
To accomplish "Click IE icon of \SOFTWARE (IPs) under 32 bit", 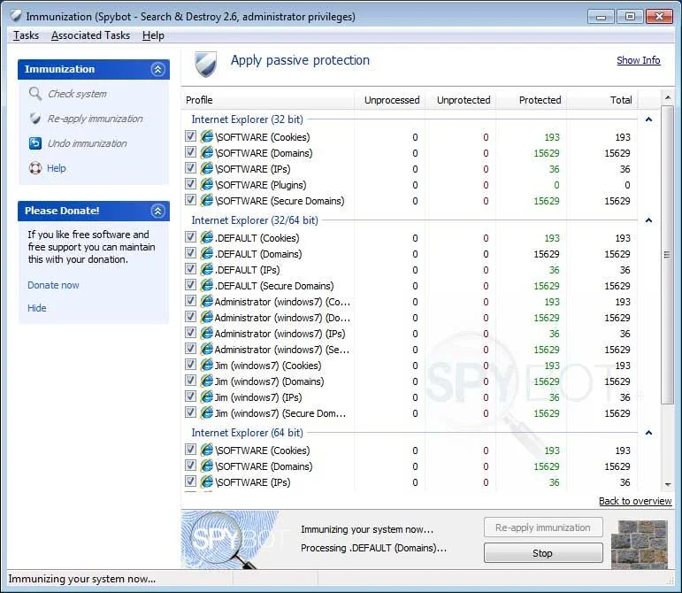I will pos(207,168).
